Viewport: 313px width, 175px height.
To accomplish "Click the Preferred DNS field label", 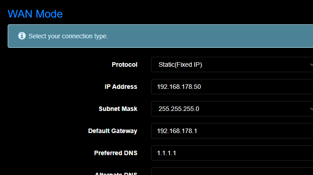I will pos(116,153).
